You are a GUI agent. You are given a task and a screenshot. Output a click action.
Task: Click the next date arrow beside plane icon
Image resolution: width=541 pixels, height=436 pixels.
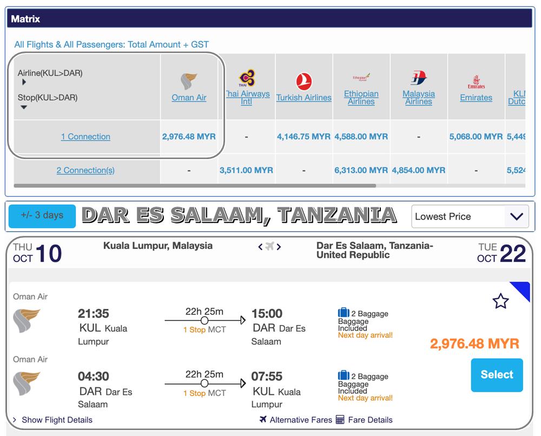[279, 247]
